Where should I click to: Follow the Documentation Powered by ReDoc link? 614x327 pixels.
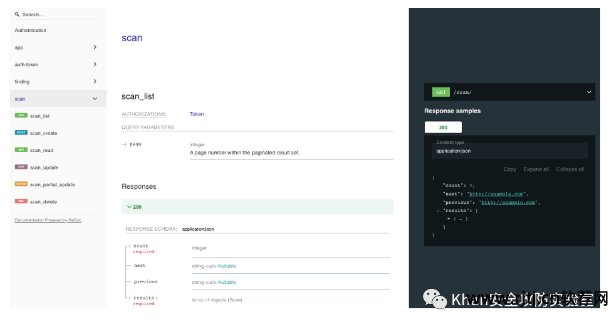tap(48, 220)
